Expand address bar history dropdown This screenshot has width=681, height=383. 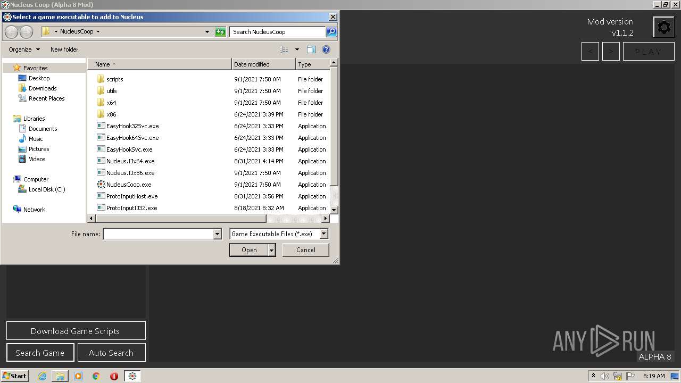[x=207, y=32]
